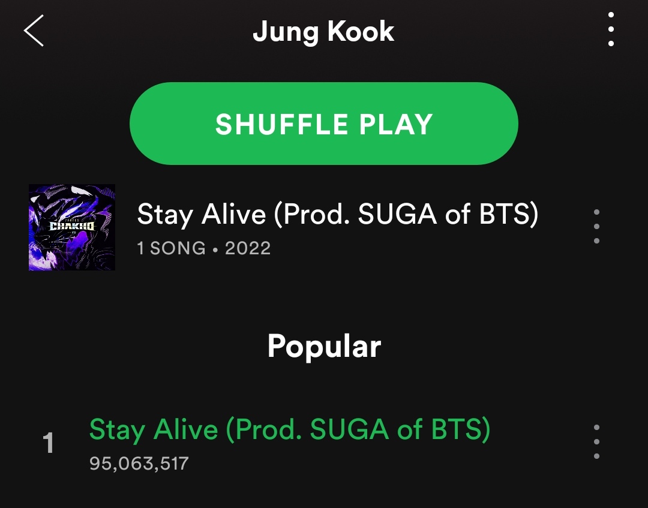Tap the Jung Kook header title
The image size is (648, 508).
(323, 31)
